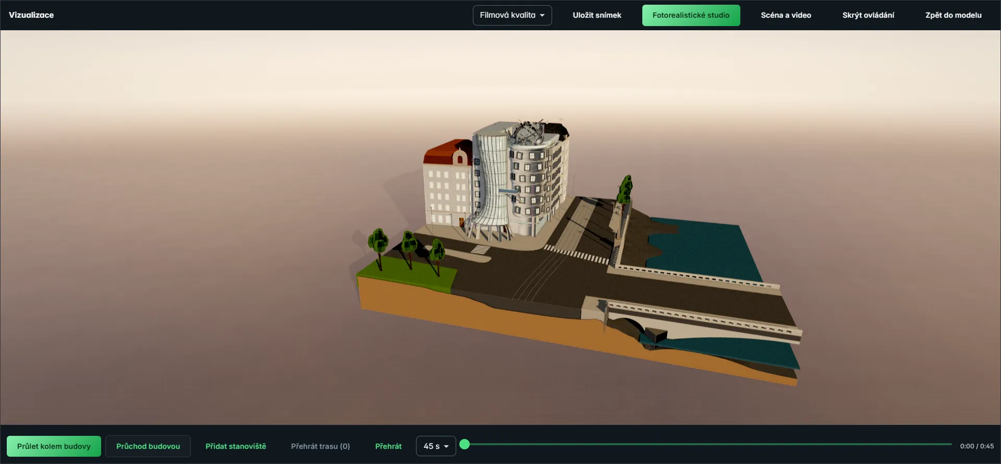
Task: Click the playback timeline track midpoint
Action: click(x=708, y=444)
